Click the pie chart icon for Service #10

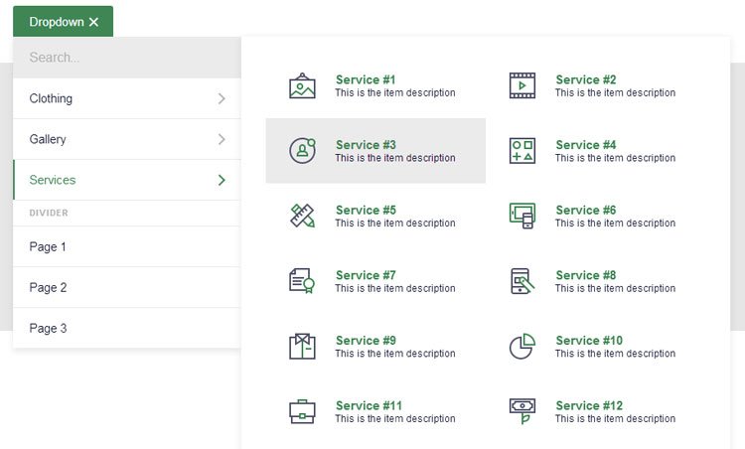pyautogui.click(x=522, y=346)
